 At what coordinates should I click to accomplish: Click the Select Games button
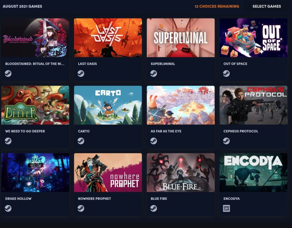267,6
